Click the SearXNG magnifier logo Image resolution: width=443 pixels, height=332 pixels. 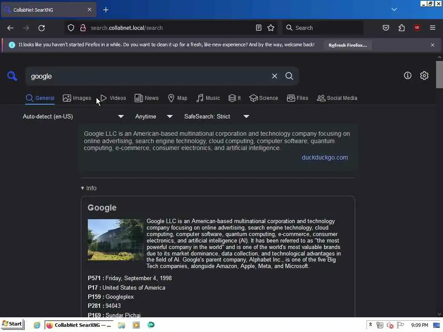[x=12, y=76]
